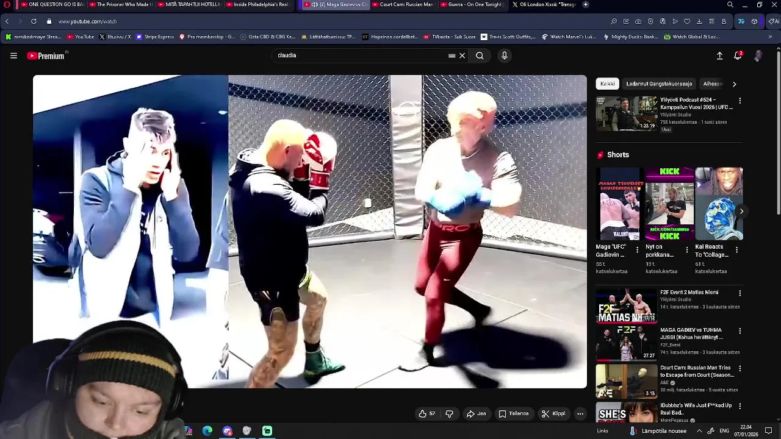The width and height of the screenshot is (781, 439).
Task: Go to YouTube Premium home logo
Action: click(x=46, y=55)
